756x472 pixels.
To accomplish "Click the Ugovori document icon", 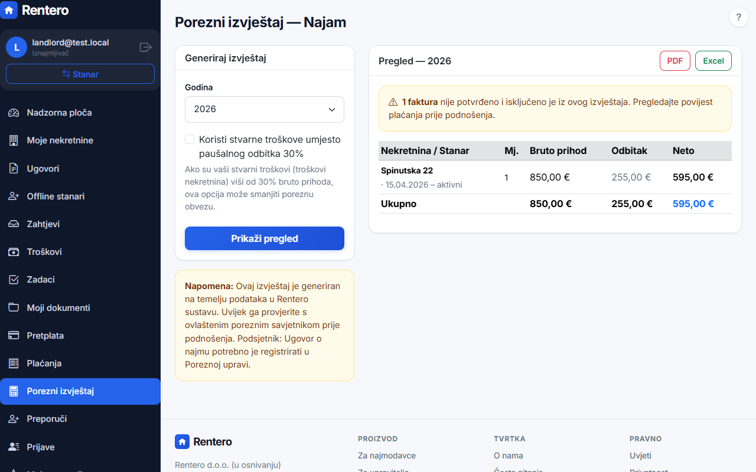I will [x=14, y=169].
